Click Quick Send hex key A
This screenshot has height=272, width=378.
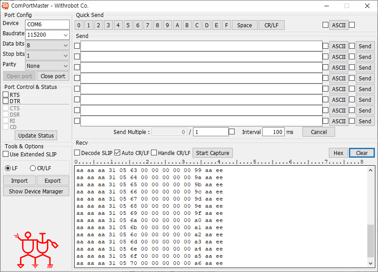pos(177,25)
